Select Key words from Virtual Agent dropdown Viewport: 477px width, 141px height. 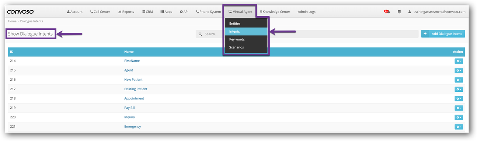tap(246, 39)
